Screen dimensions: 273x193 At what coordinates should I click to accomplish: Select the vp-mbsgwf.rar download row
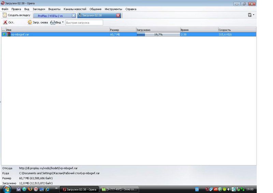point(129,35)
